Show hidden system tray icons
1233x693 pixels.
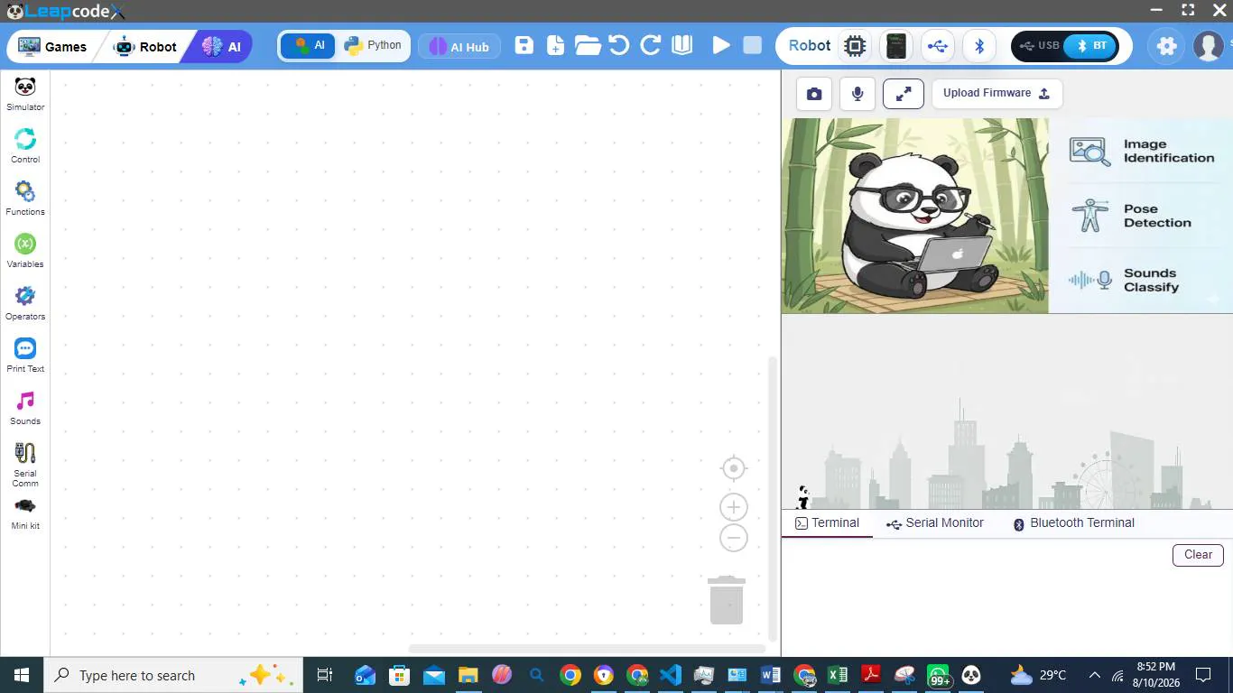click(1095, 675)
